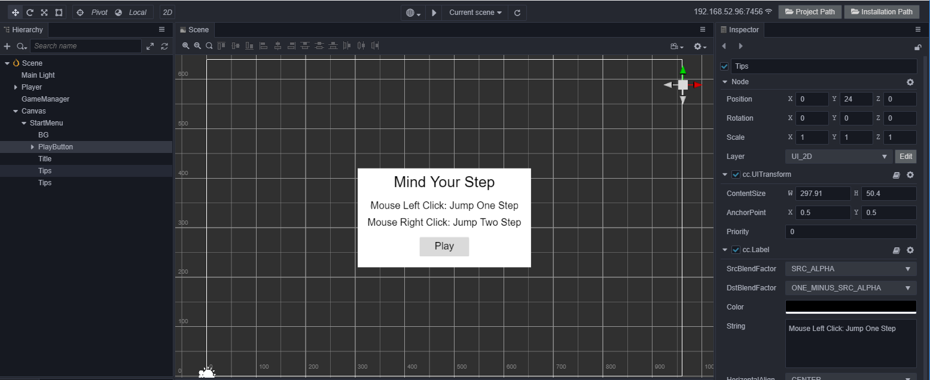
Task: Select the Mind Your Step title label
Action: [x=444, y=182]
